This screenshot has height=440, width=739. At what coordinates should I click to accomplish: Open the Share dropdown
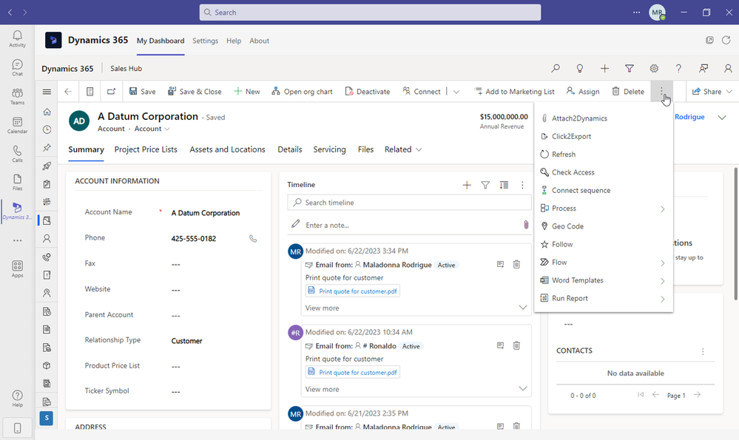click(712, 92)
